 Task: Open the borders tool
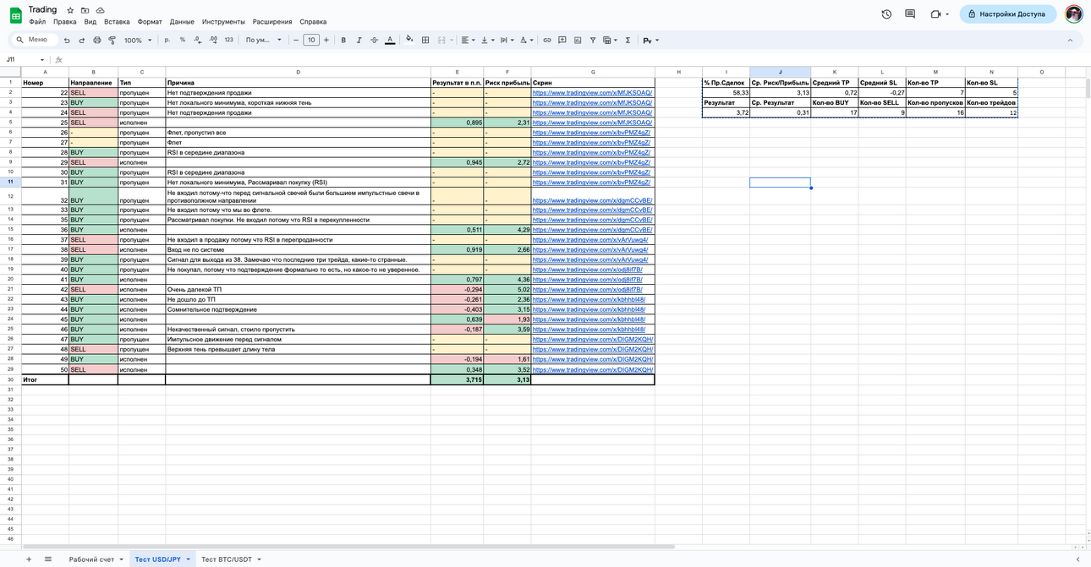425,40
